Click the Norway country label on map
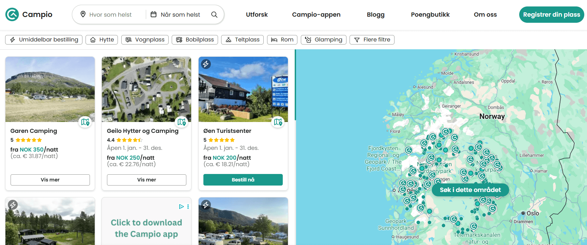The width and height of the screenshot is (587, 245). tap(492, 116)
